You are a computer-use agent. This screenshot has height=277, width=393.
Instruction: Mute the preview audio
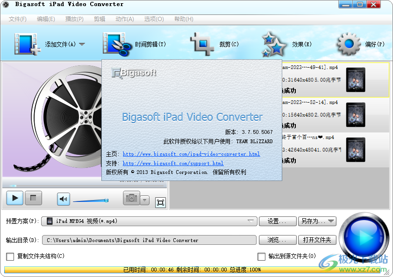tap(63, 199)
